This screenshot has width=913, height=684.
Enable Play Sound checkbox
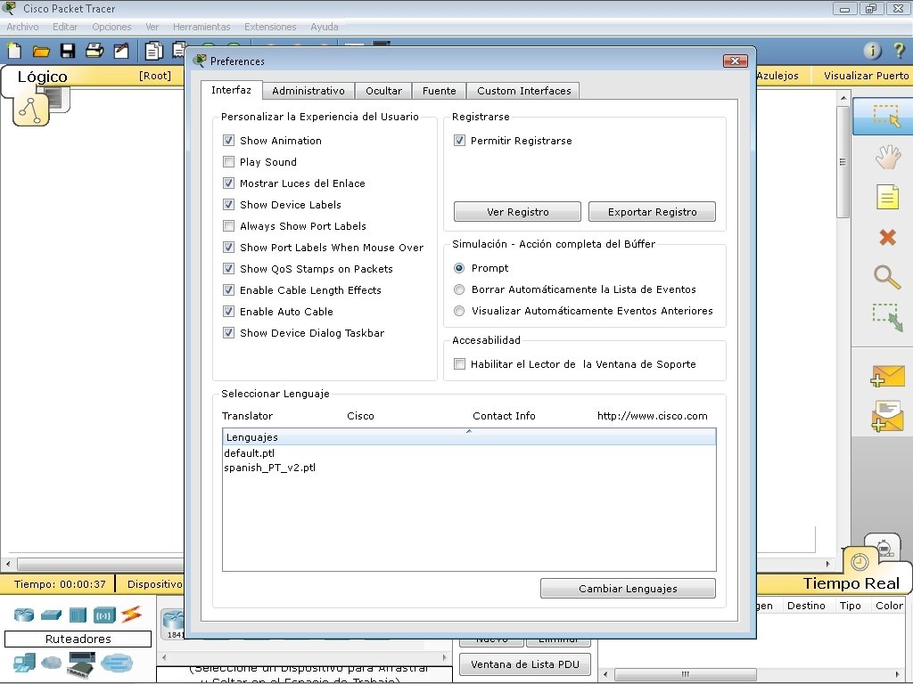click(x=229, y=162)
